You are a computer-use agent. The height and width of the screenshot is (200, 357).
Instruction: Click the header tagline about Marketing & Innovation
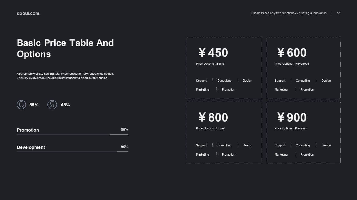pos(289,13)
